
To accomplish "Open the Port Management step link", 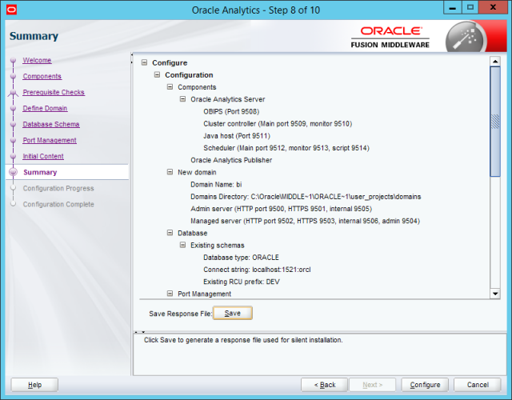I will (x=50, y=141).
